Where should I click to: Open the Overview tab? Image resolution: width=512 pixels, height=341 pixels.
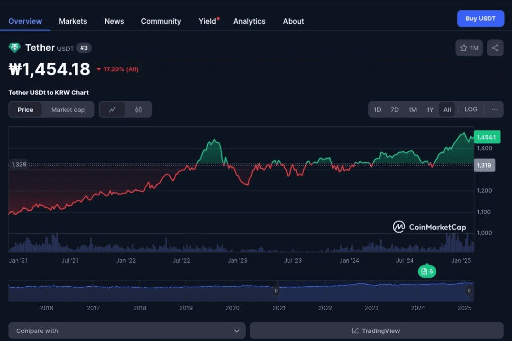click(25, 21)
